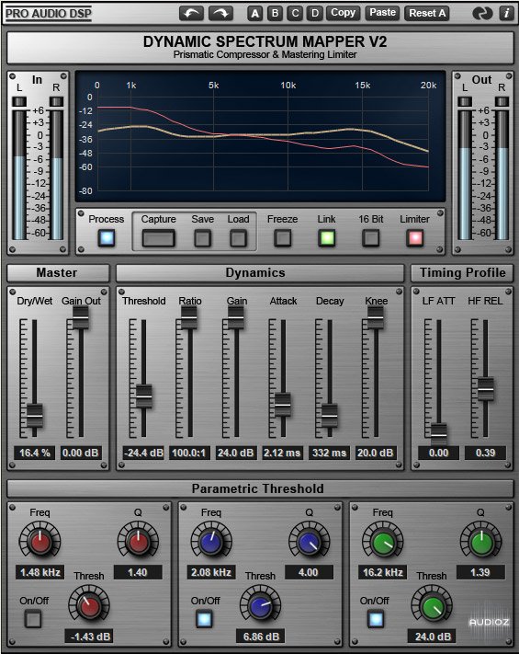Click the Save button

coord(202,238)
